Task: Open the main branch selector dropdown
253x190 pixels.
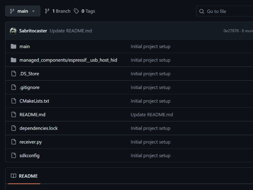Action: 22,11
